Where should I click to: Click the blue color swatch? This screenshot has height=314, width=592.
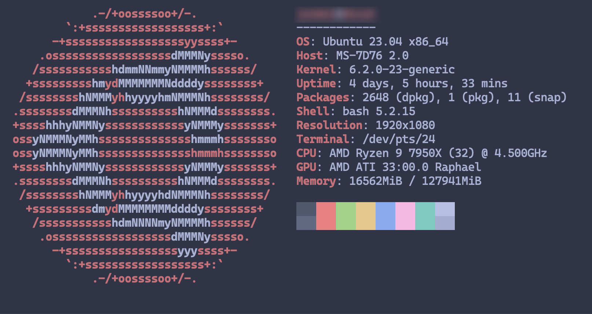click(x=385, y=216)
